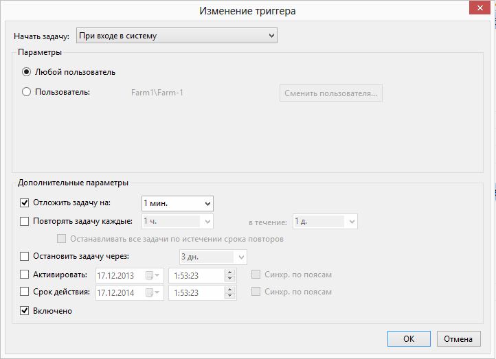
Task: Increase the Активировать time with up arrow
Action: [x=230, y=272]
